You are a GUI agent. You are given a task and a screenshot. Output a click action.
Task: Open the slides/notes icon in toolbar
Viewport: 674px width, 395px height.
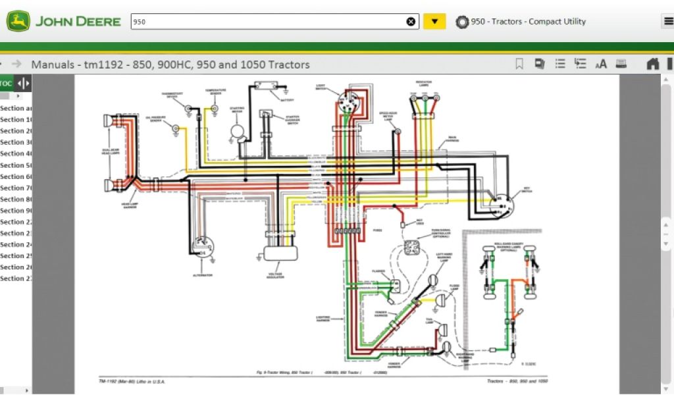pyautogui.click(x=540, y=64)
